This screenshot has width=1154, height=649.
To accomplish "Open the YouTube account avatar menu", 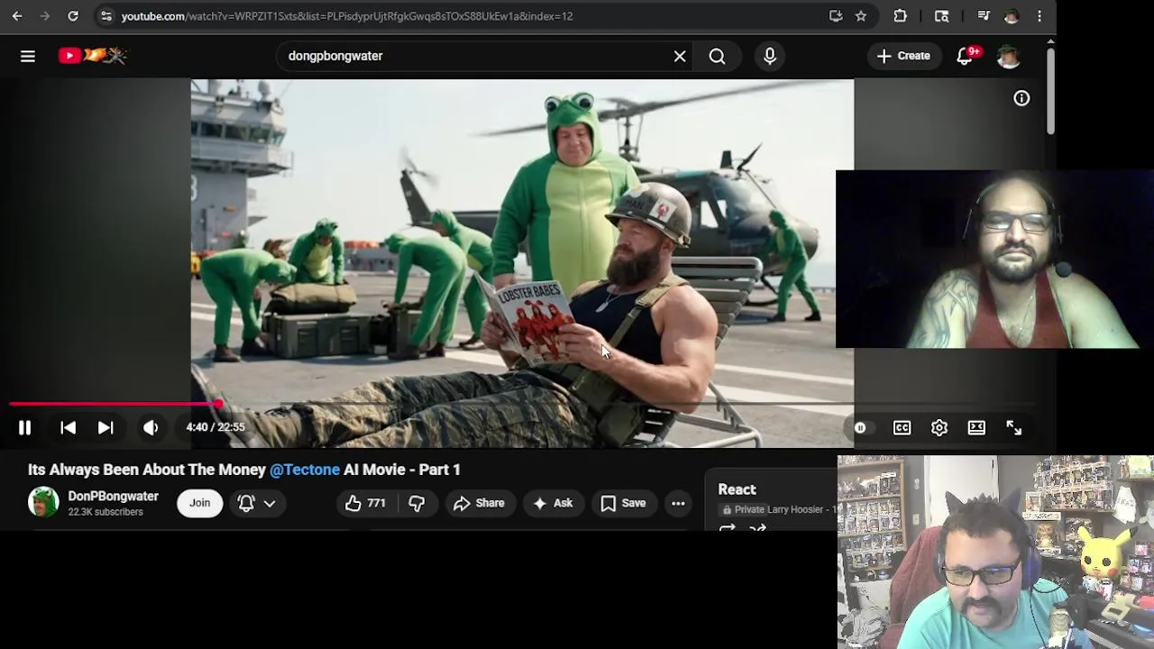I will (x=1009, y=56).
